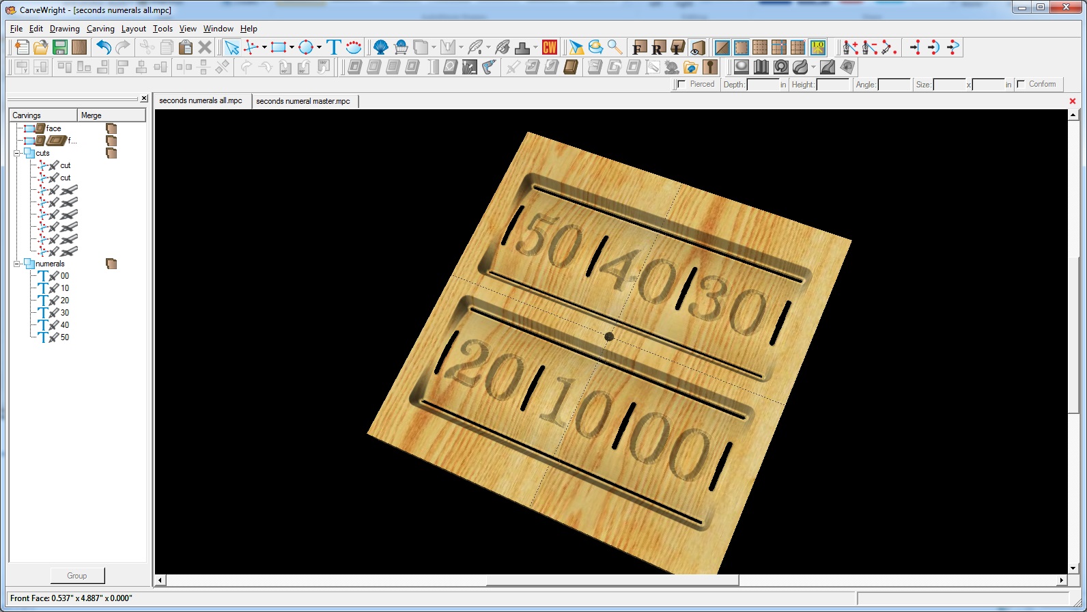Screen dimensions: 1087x612
Task: Toggle the merge icon for numerals group
Action: click(111, 264)
